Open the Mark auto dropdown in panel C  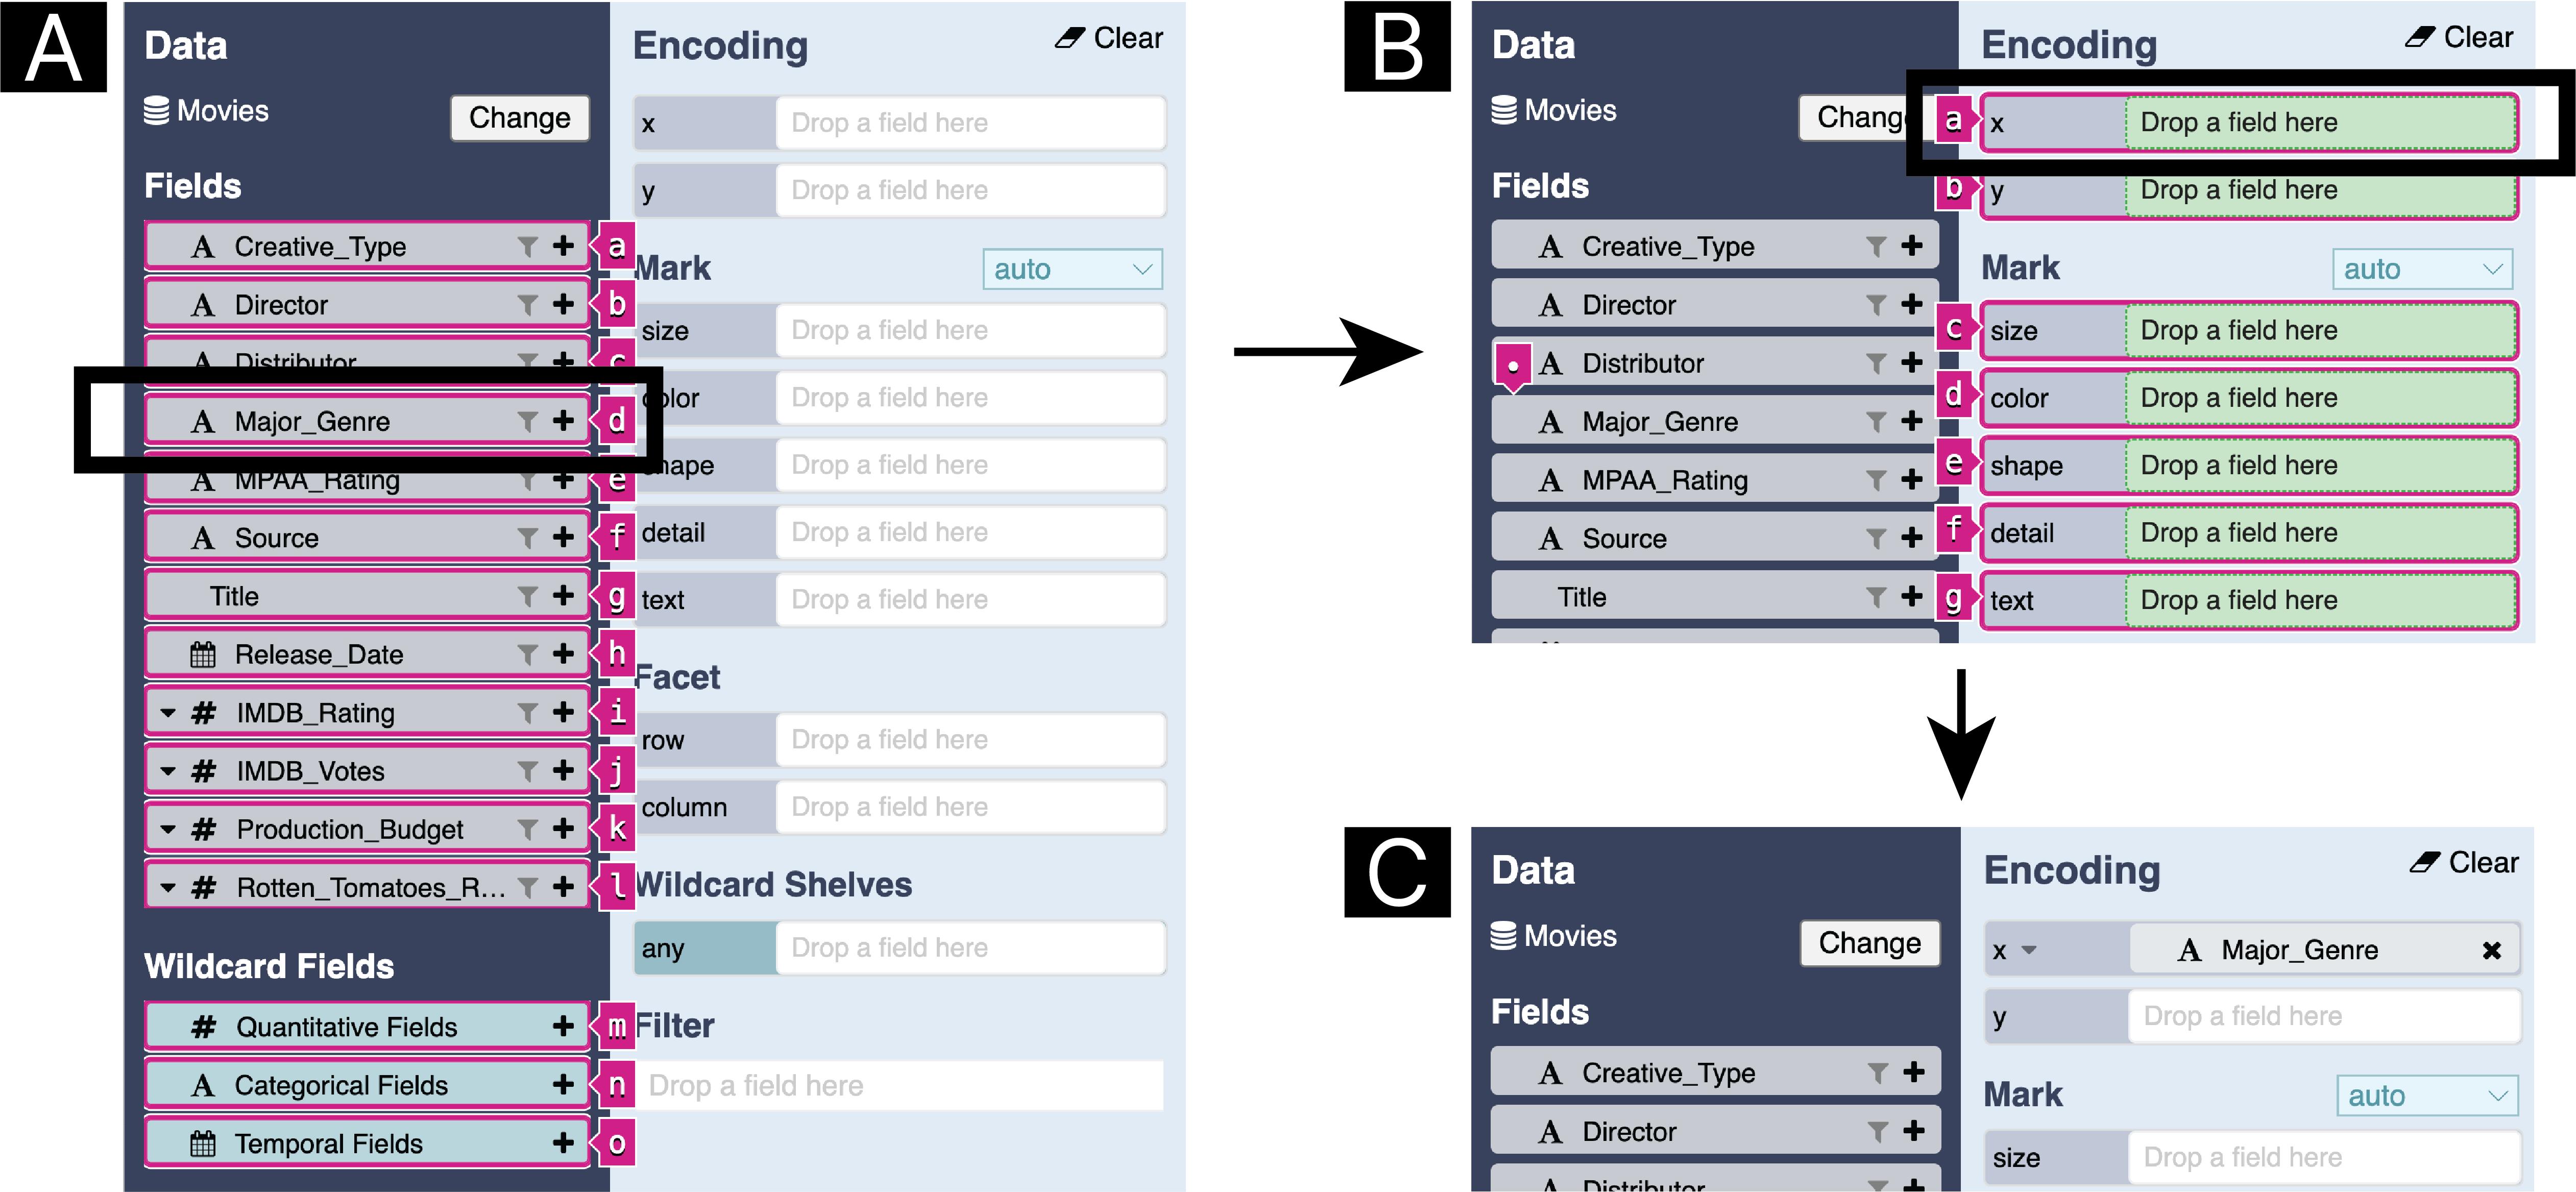2425,1096
